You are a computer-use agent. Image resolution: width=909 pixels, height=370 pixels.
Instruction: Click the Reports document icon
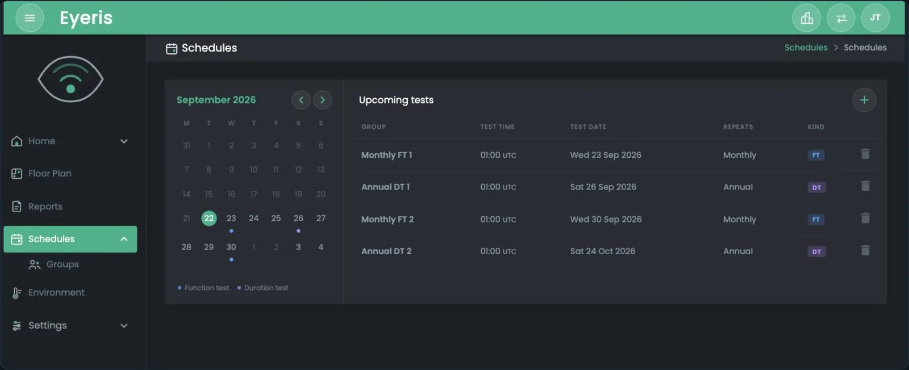[17, 207]
